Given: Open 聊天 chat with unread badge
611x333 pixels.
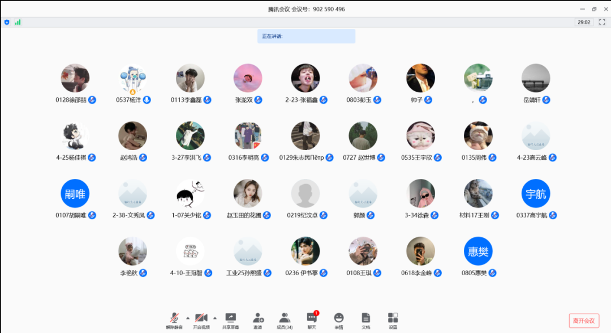Looking at the screenshot, I should (x=312, y=319).
